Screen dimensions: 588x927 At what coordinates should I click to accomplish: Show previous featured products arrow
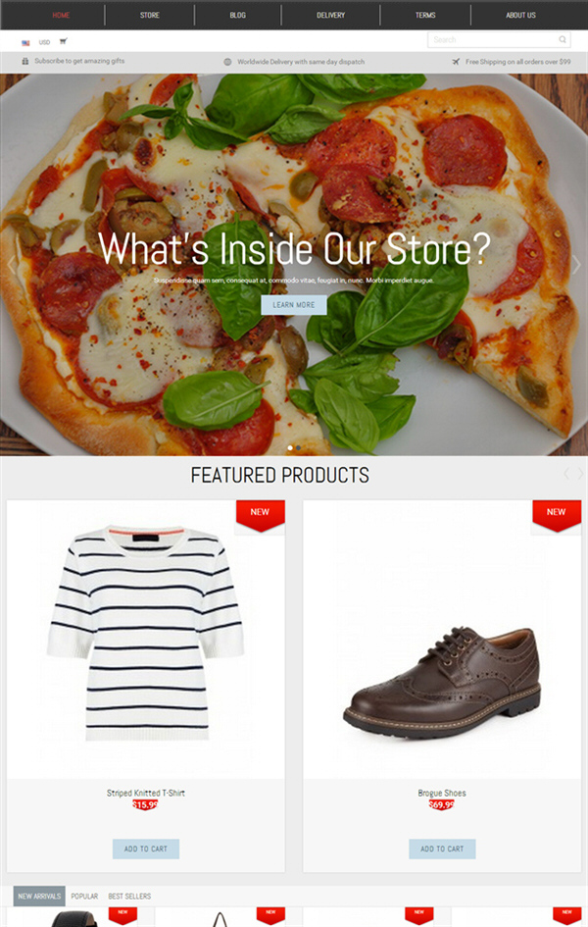click(566, 473)
